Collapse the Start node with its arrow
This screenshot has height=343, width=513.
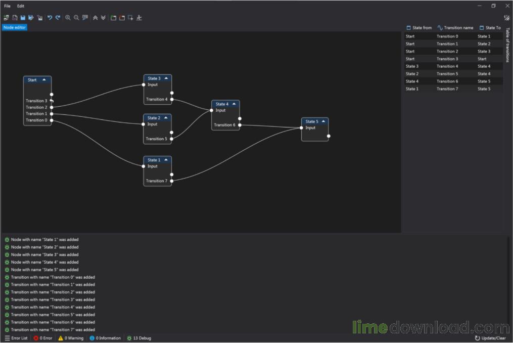click(x=44, y=80)
